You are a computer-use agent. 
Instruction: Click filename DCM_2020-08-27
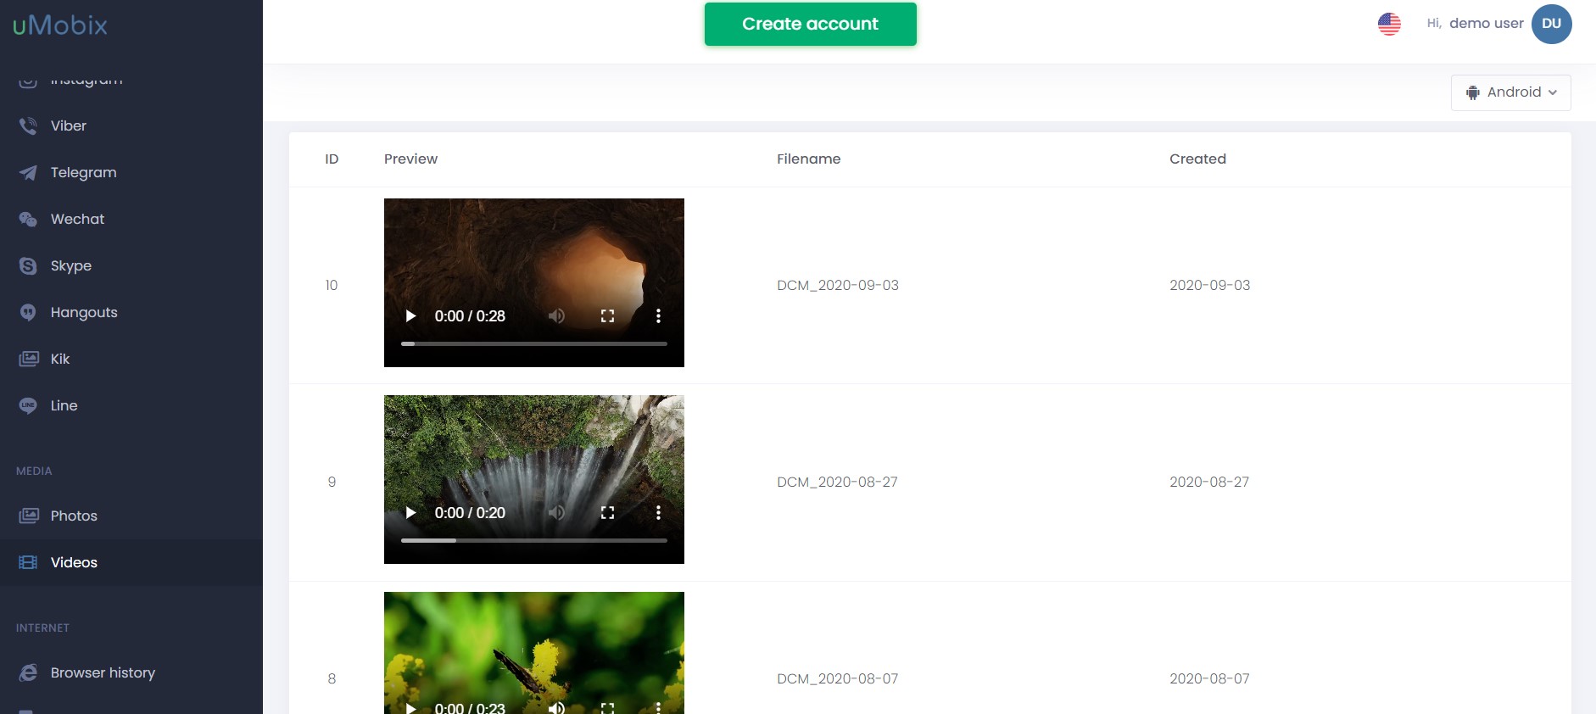(837, 482)
